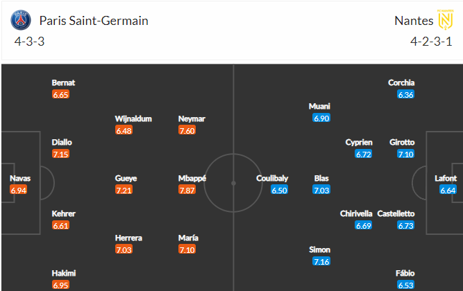Open player Corchia's details
Screen dimensions: 463x291
point(401,82)
